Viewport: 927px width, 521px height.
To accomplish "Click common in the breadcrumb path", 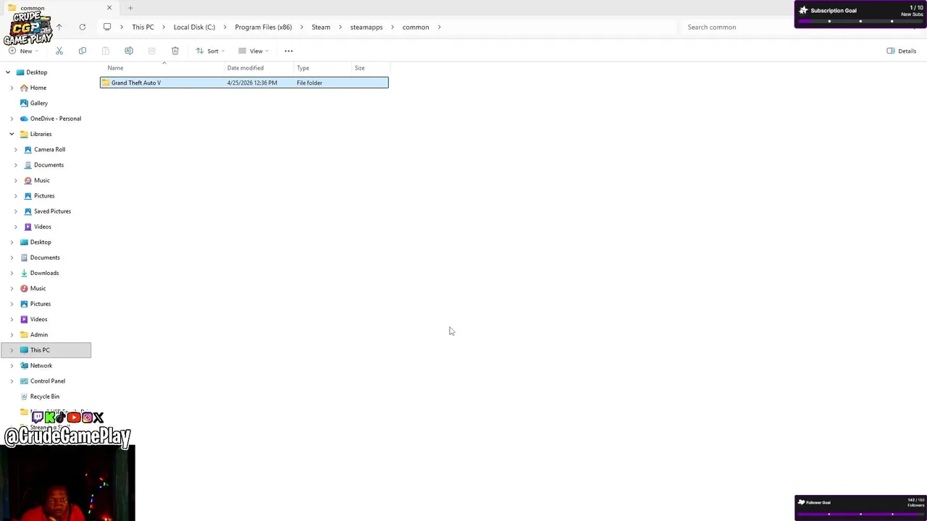I will (x=416, y=27).
